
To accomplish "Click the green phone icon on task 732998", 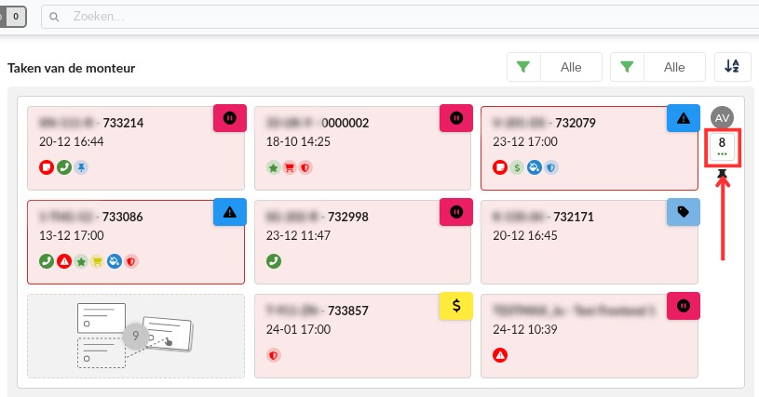I will [x=273, y=260].
